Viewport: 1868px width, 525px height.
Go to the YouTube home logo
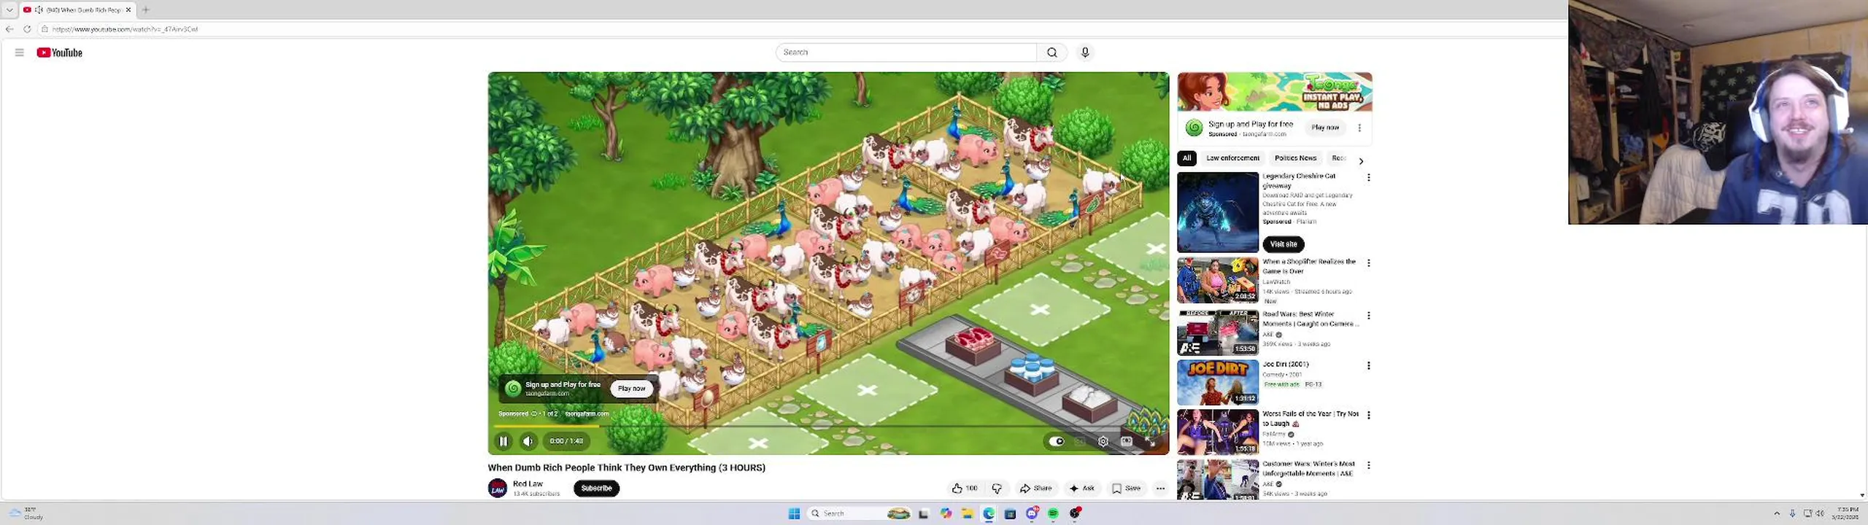pos(60,52)
